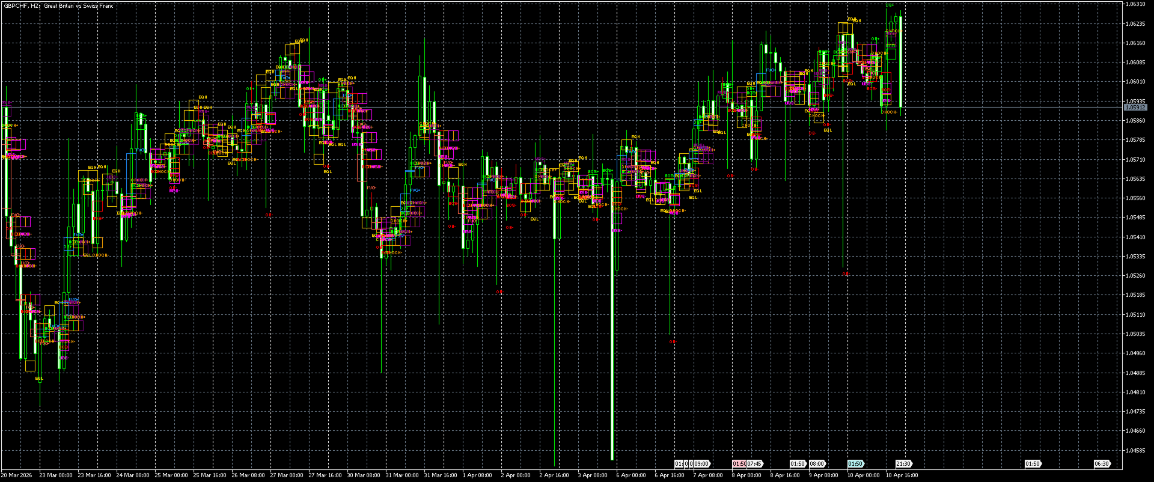Select the 1.04735 price label

point(1135,412)
